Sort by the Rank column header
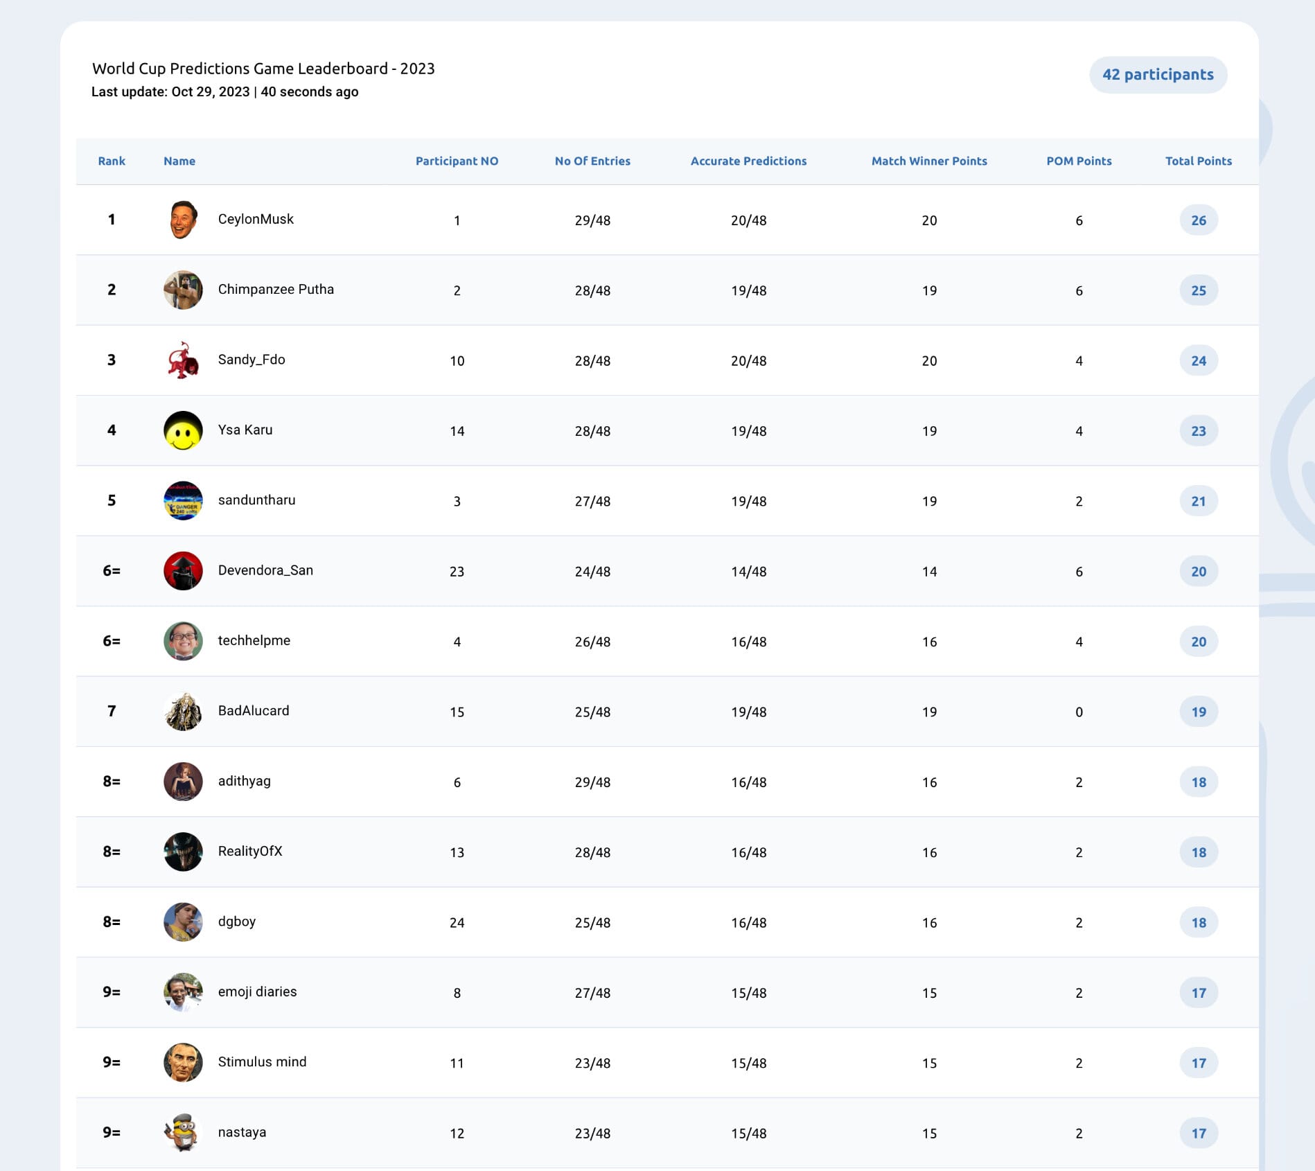Image resolution: width=1315 pixels, height=1171 pixels. (x=112, y=161)
